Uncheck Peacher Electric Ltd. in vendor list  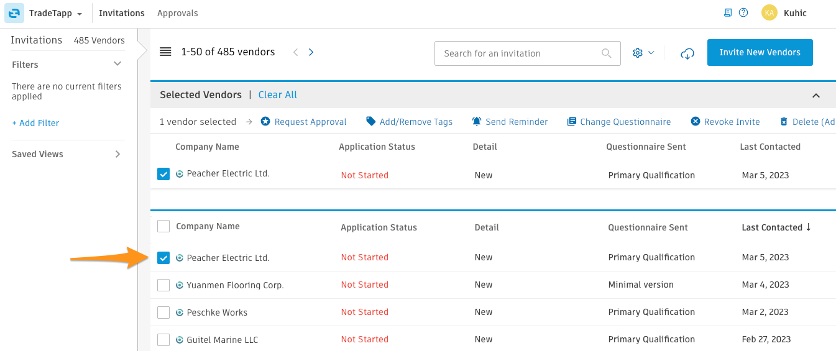tap(163, 258)
